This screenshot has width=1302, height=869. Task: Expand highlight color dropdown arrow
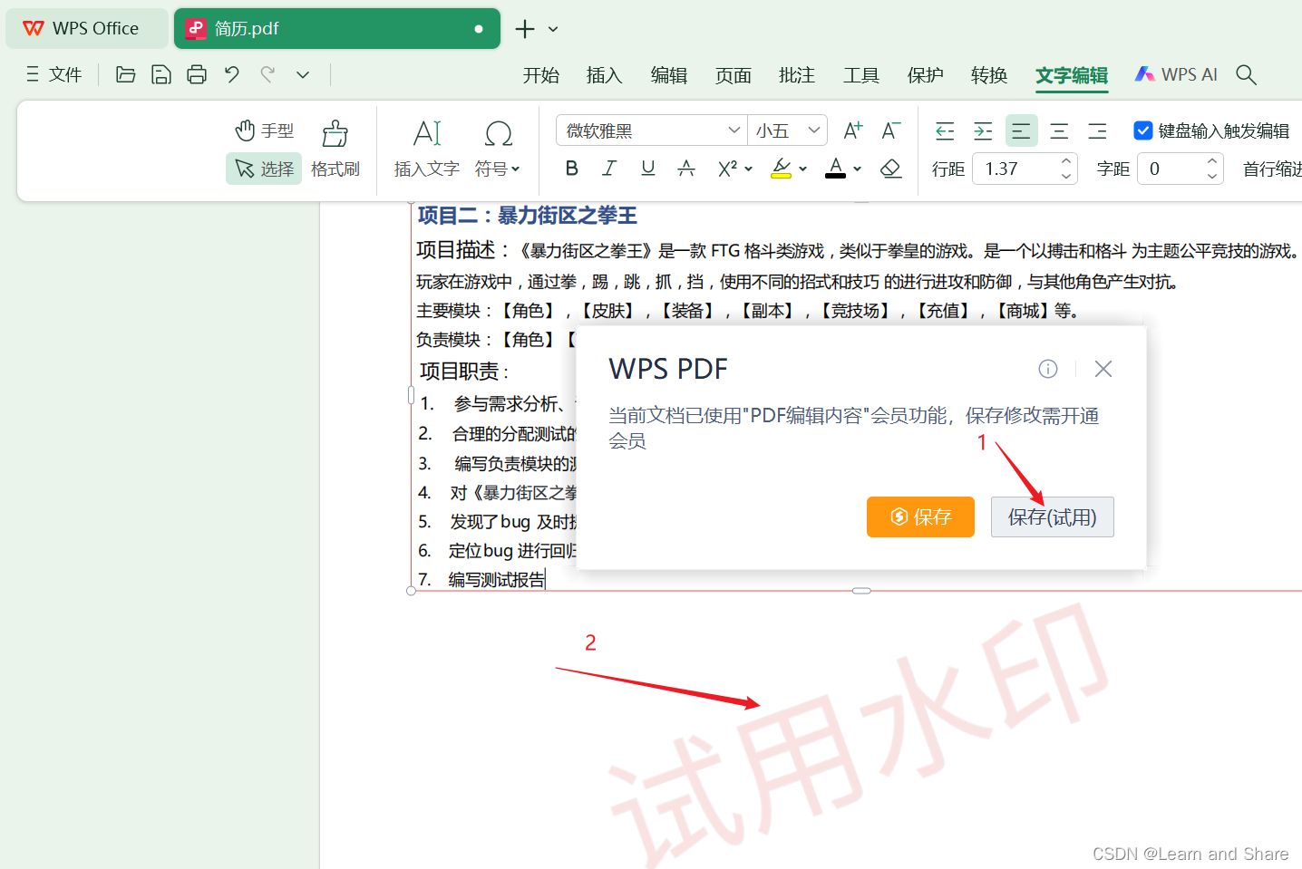coord(803,169)
